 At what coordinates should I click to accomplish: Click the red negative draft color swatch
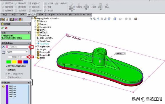pos(20,62)
